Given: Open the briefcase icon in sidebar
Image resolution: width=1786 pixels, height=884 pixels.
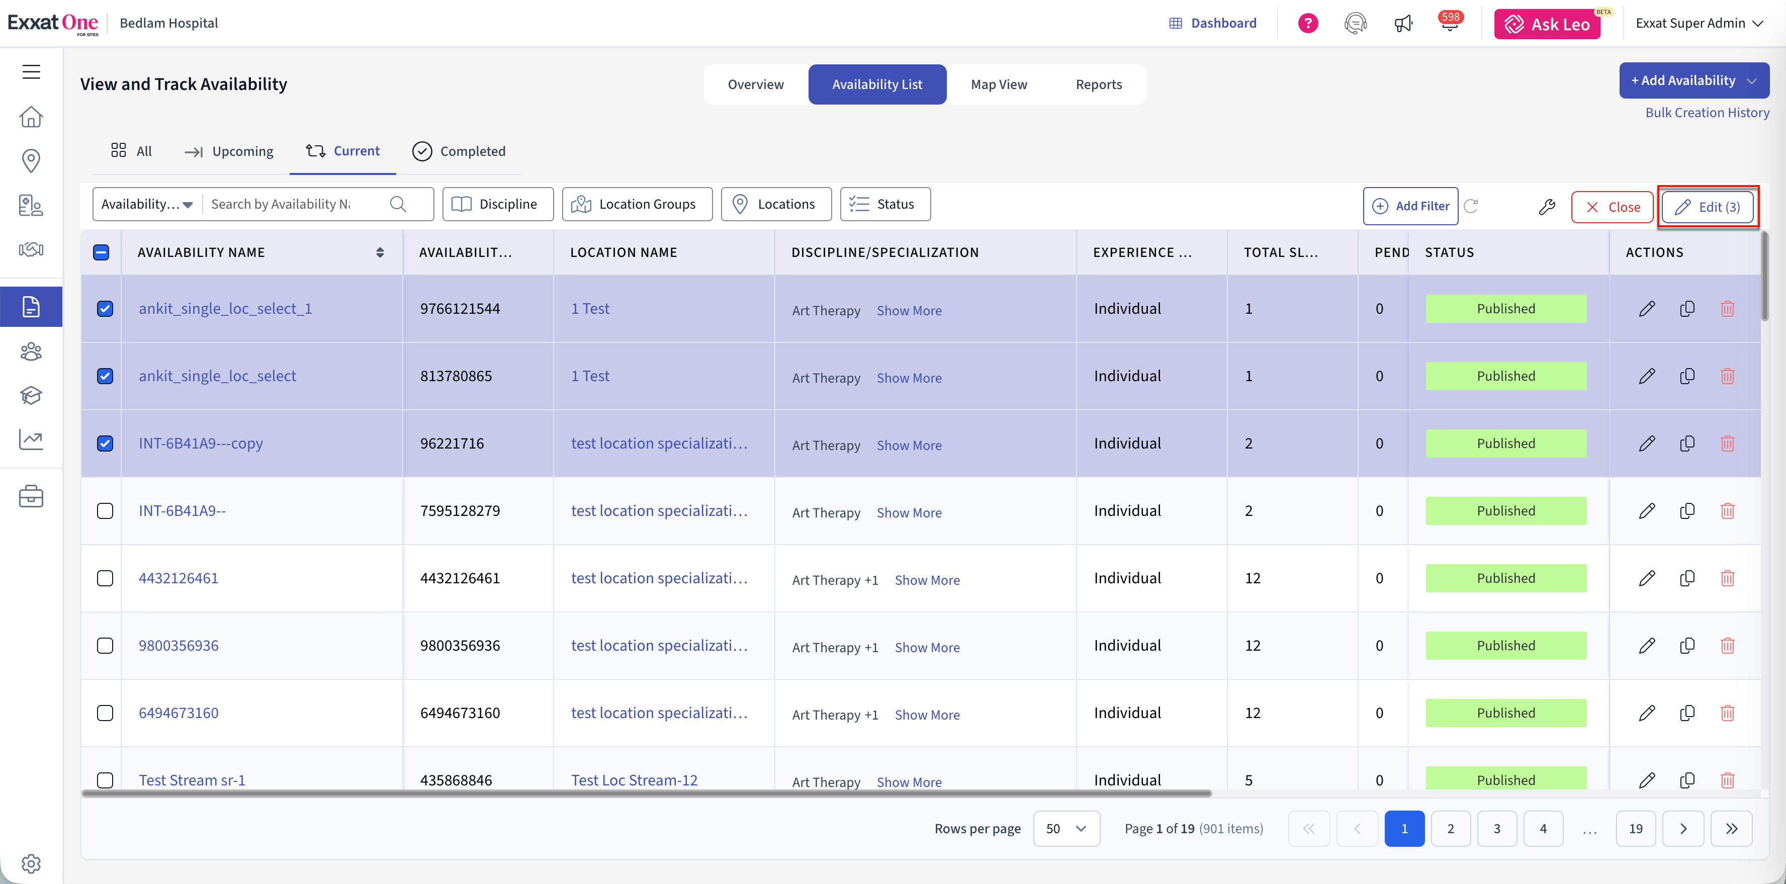Looking at the screenshot, I should (x=31, y=496).
